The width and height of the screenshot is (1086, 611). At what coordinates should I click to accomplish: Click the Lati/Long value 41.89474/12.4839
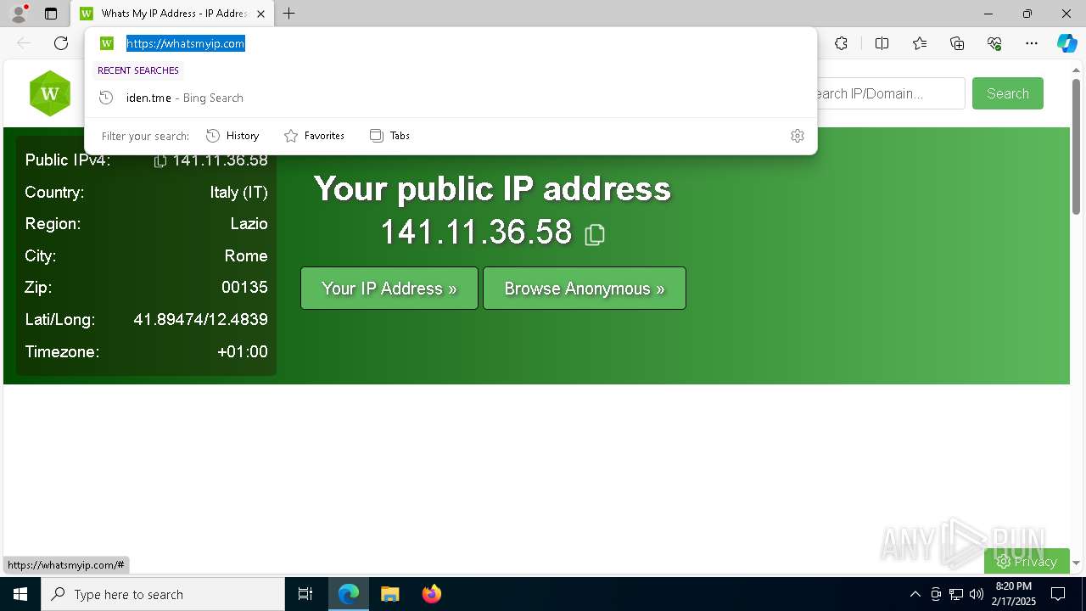coord(200,320)
